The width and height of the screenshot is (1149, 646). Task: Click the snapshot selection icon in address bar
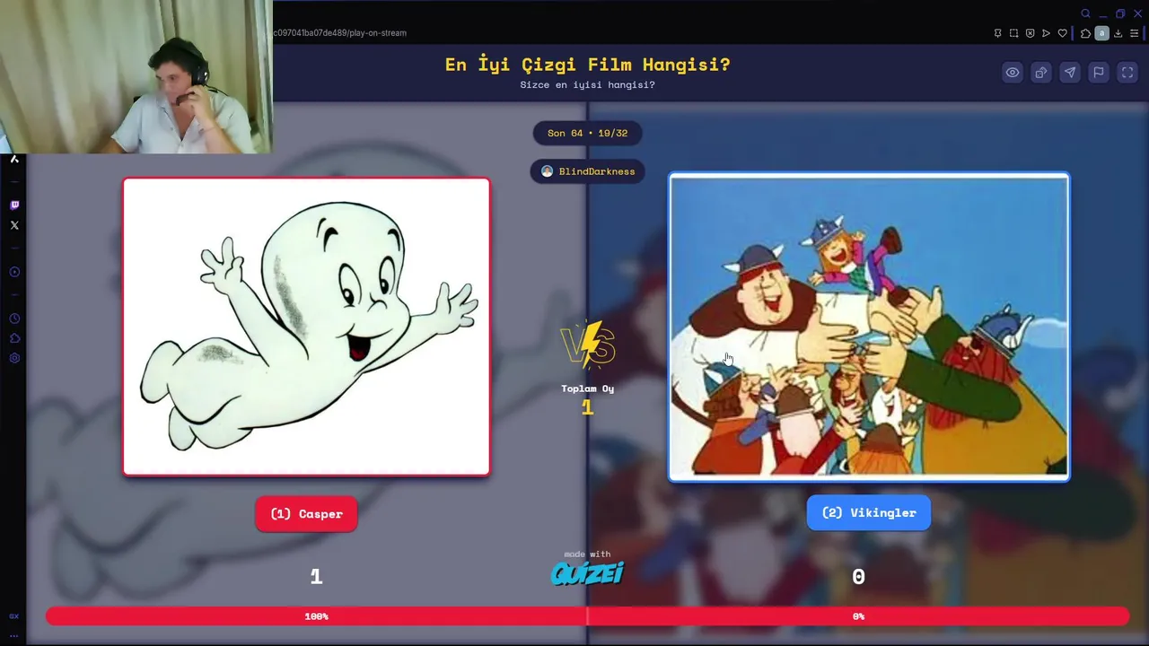click(x=1013, y=33)
